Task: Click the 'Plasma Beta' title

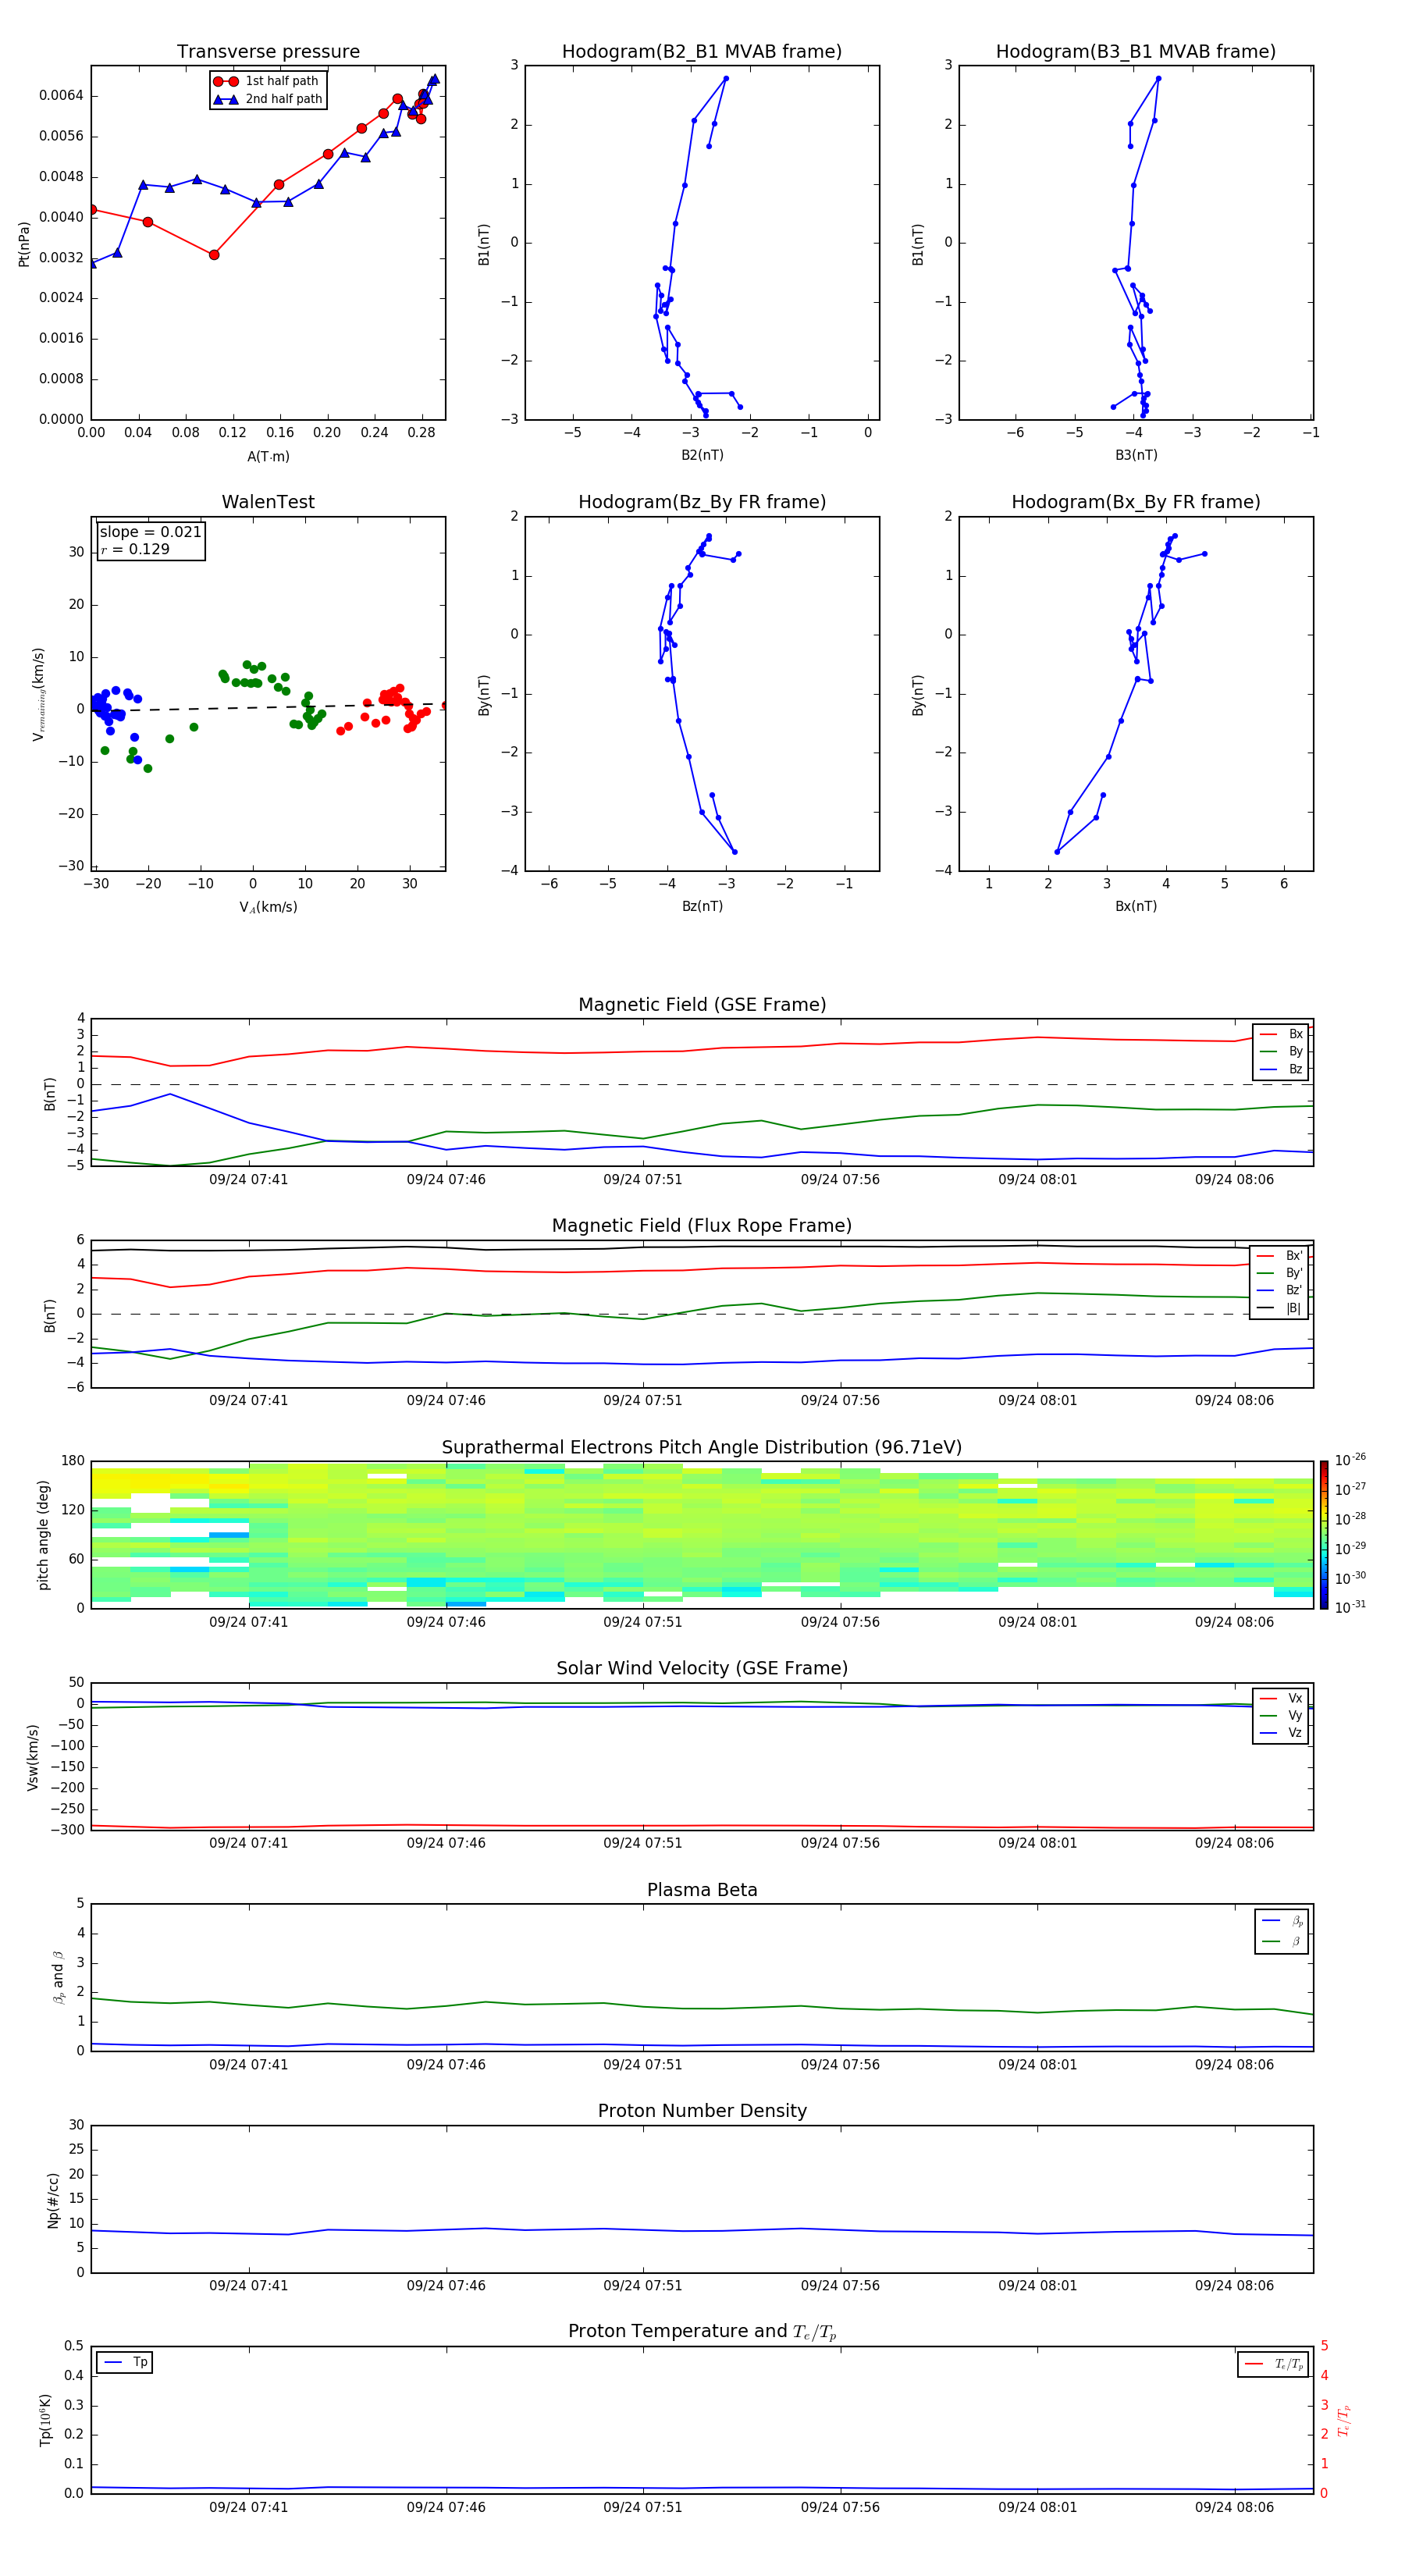Action: [702, 1890]
